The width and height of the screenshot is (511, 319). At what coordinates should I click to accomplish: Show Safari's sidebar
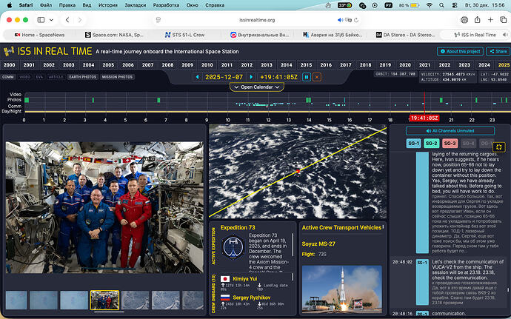tap(41, 19)
